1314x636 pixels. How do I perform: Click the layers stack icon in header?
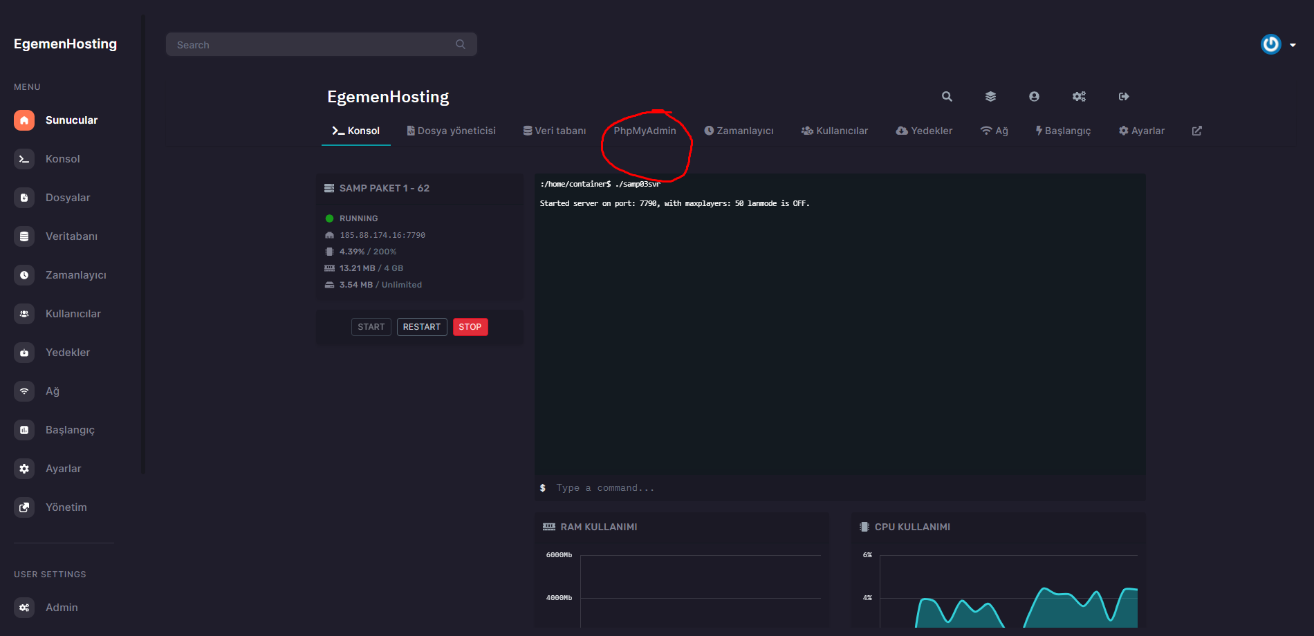click(990, 97)
